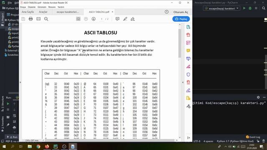Open the escape Karakterleri document tab
The width and height of the screenshot is (267, 150).
pos(68,12)
